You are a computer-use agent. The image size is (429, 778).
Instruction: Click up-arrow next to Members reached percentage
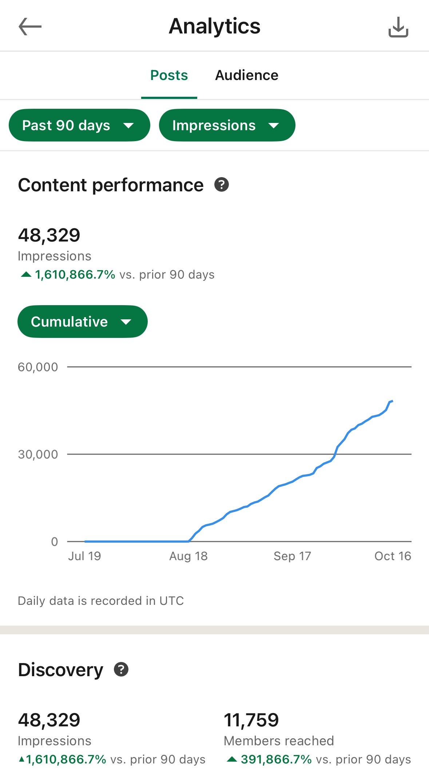coord(232,759)
